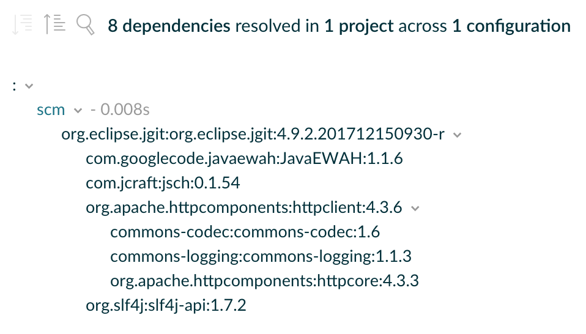This screenshot has height=334, width=586.
Task: Collapse the root project chevron
Action: click(28, 86)
